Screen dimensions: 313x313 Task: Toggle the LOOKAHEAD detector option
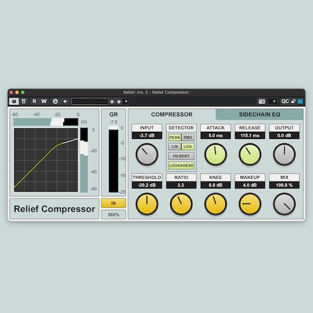182,165
